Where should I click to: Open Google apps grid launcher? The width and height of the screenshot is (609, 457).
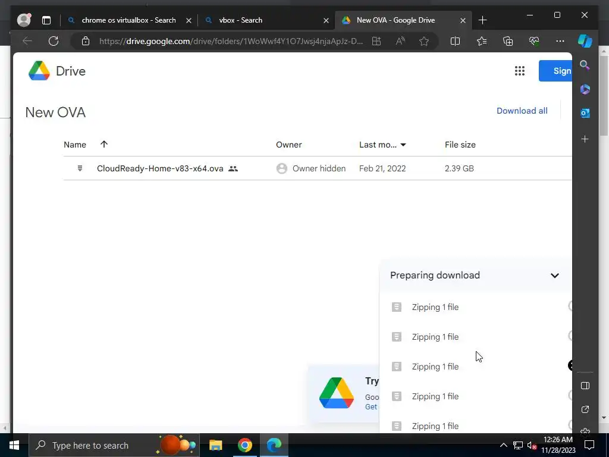click(520, 71)
